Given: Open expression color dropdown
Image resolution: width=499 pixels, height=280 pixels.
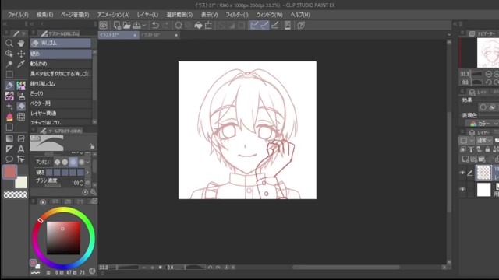Looking at the screenshot, I should click(483, 123).
